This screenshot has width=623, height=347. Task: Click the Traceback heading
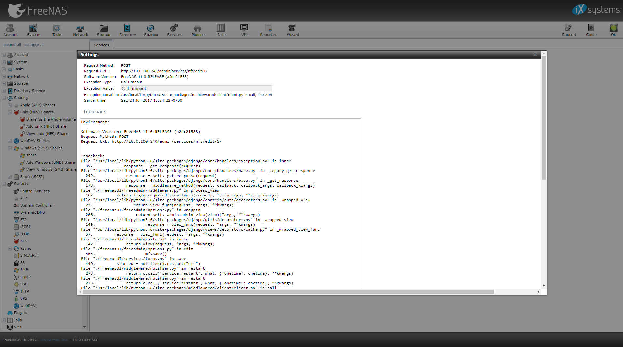(95, 112)
